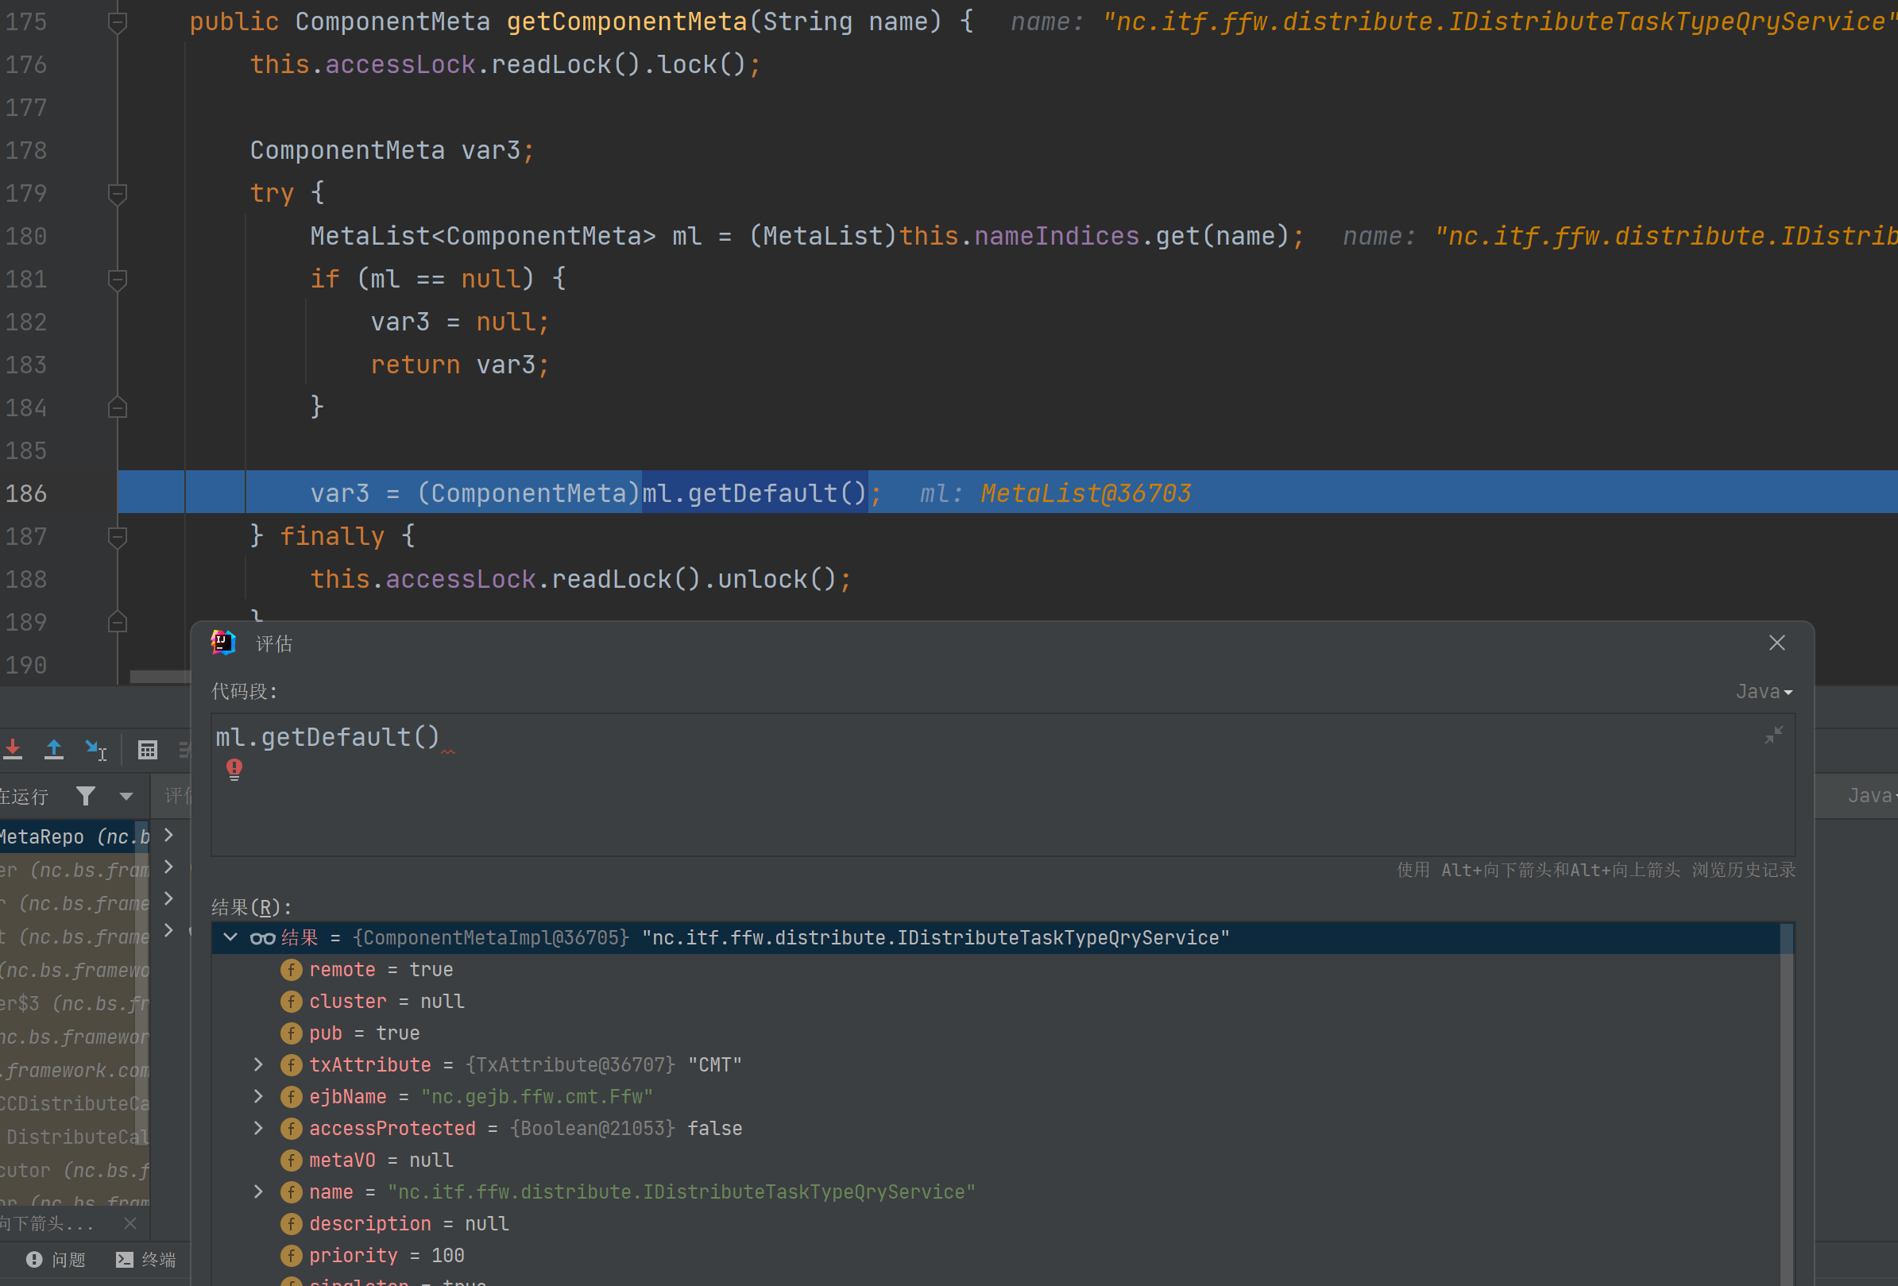Viewport: 1898px width, 1286px height.
Task: Open the 终端 terminal tab
Action: coord(146,1259)
